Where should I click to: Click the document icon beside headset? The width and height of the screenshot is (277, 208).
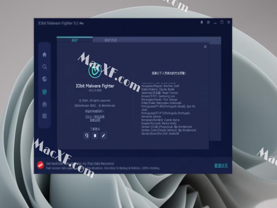click(95, 135)
